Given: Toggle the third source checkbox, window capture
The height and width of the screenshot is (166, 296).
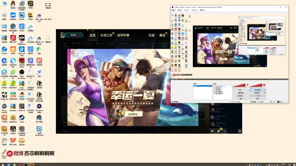Looking at the screenshot, I should coord(214,90).
